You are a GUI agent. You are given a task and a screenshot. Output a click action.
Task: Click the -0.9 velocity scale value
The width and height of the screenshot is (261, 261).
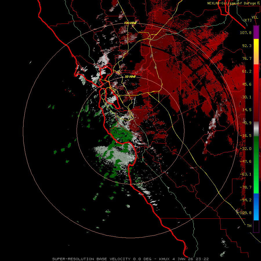[x=247, y=123]
